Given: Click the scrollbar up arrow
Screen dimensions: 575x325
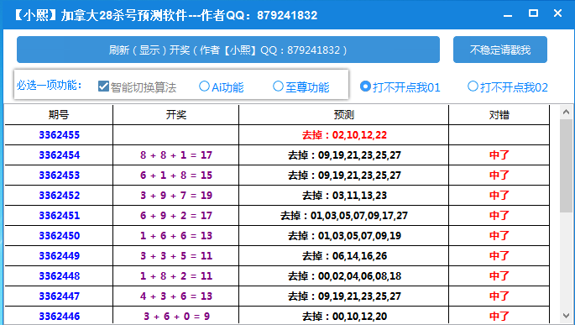Looking at the screenshot, I should pyautogui.click(x=567, y=112).
